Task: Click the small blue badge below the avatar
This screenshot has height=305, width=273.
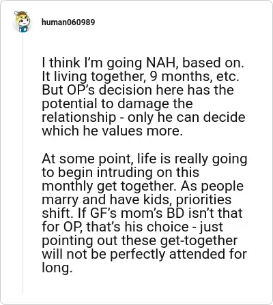Action: click(23, 29)
